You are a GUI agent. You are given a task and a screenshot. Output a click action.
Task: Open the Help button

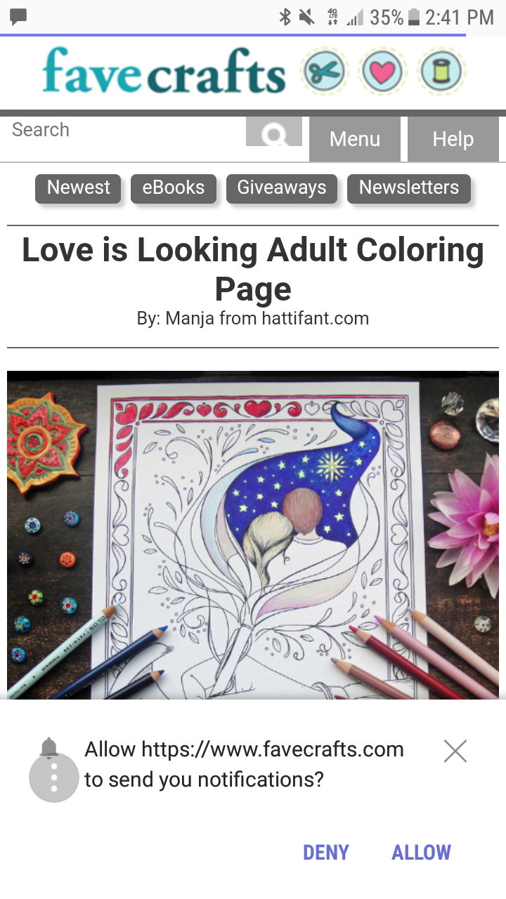click(x=453, y=139)
